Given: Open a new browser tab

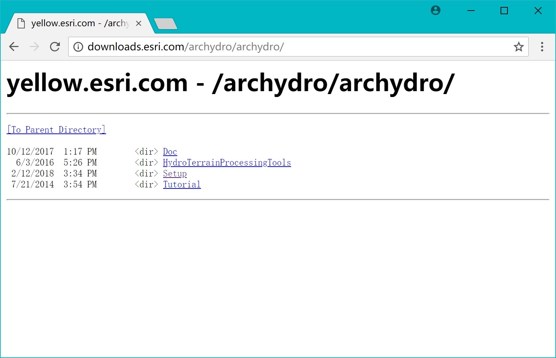Looking at the screenshot, I should 166,24.
